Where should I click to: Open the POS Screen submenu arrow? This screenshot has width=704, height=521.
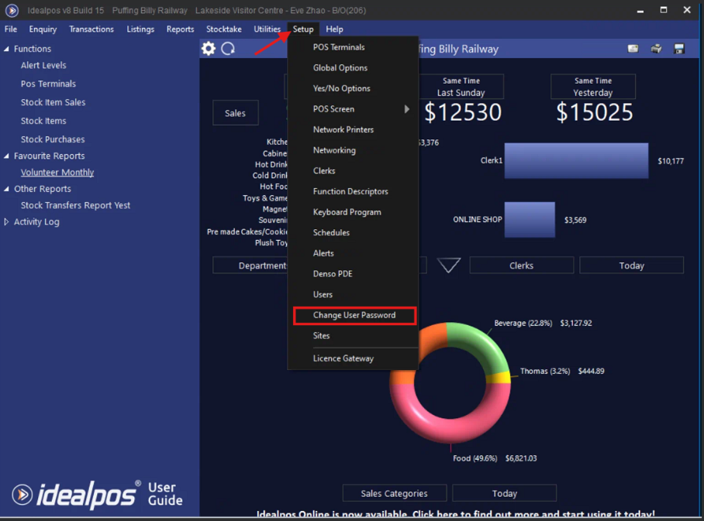pyautogui.click(x=406, y=109)
